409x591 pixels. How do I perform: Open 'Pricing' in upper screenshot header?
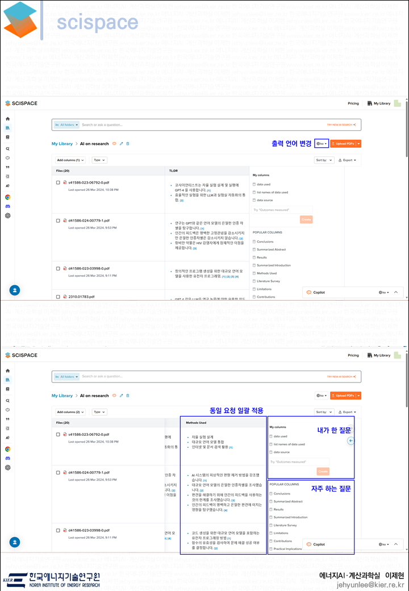pos(353,103)
